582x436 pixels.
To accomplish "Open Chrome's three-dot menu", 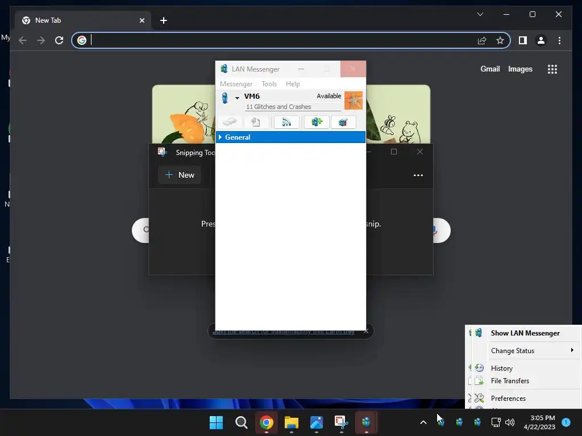I will (559, 40).
